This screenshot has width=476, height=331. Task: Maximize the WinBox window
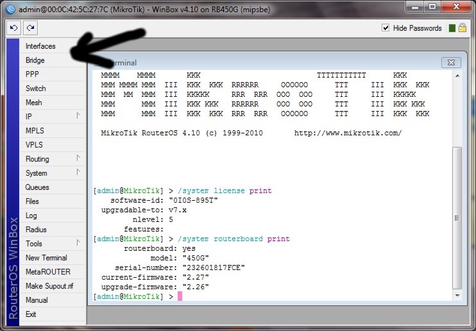pyautogui.click(x=432, y=7)
